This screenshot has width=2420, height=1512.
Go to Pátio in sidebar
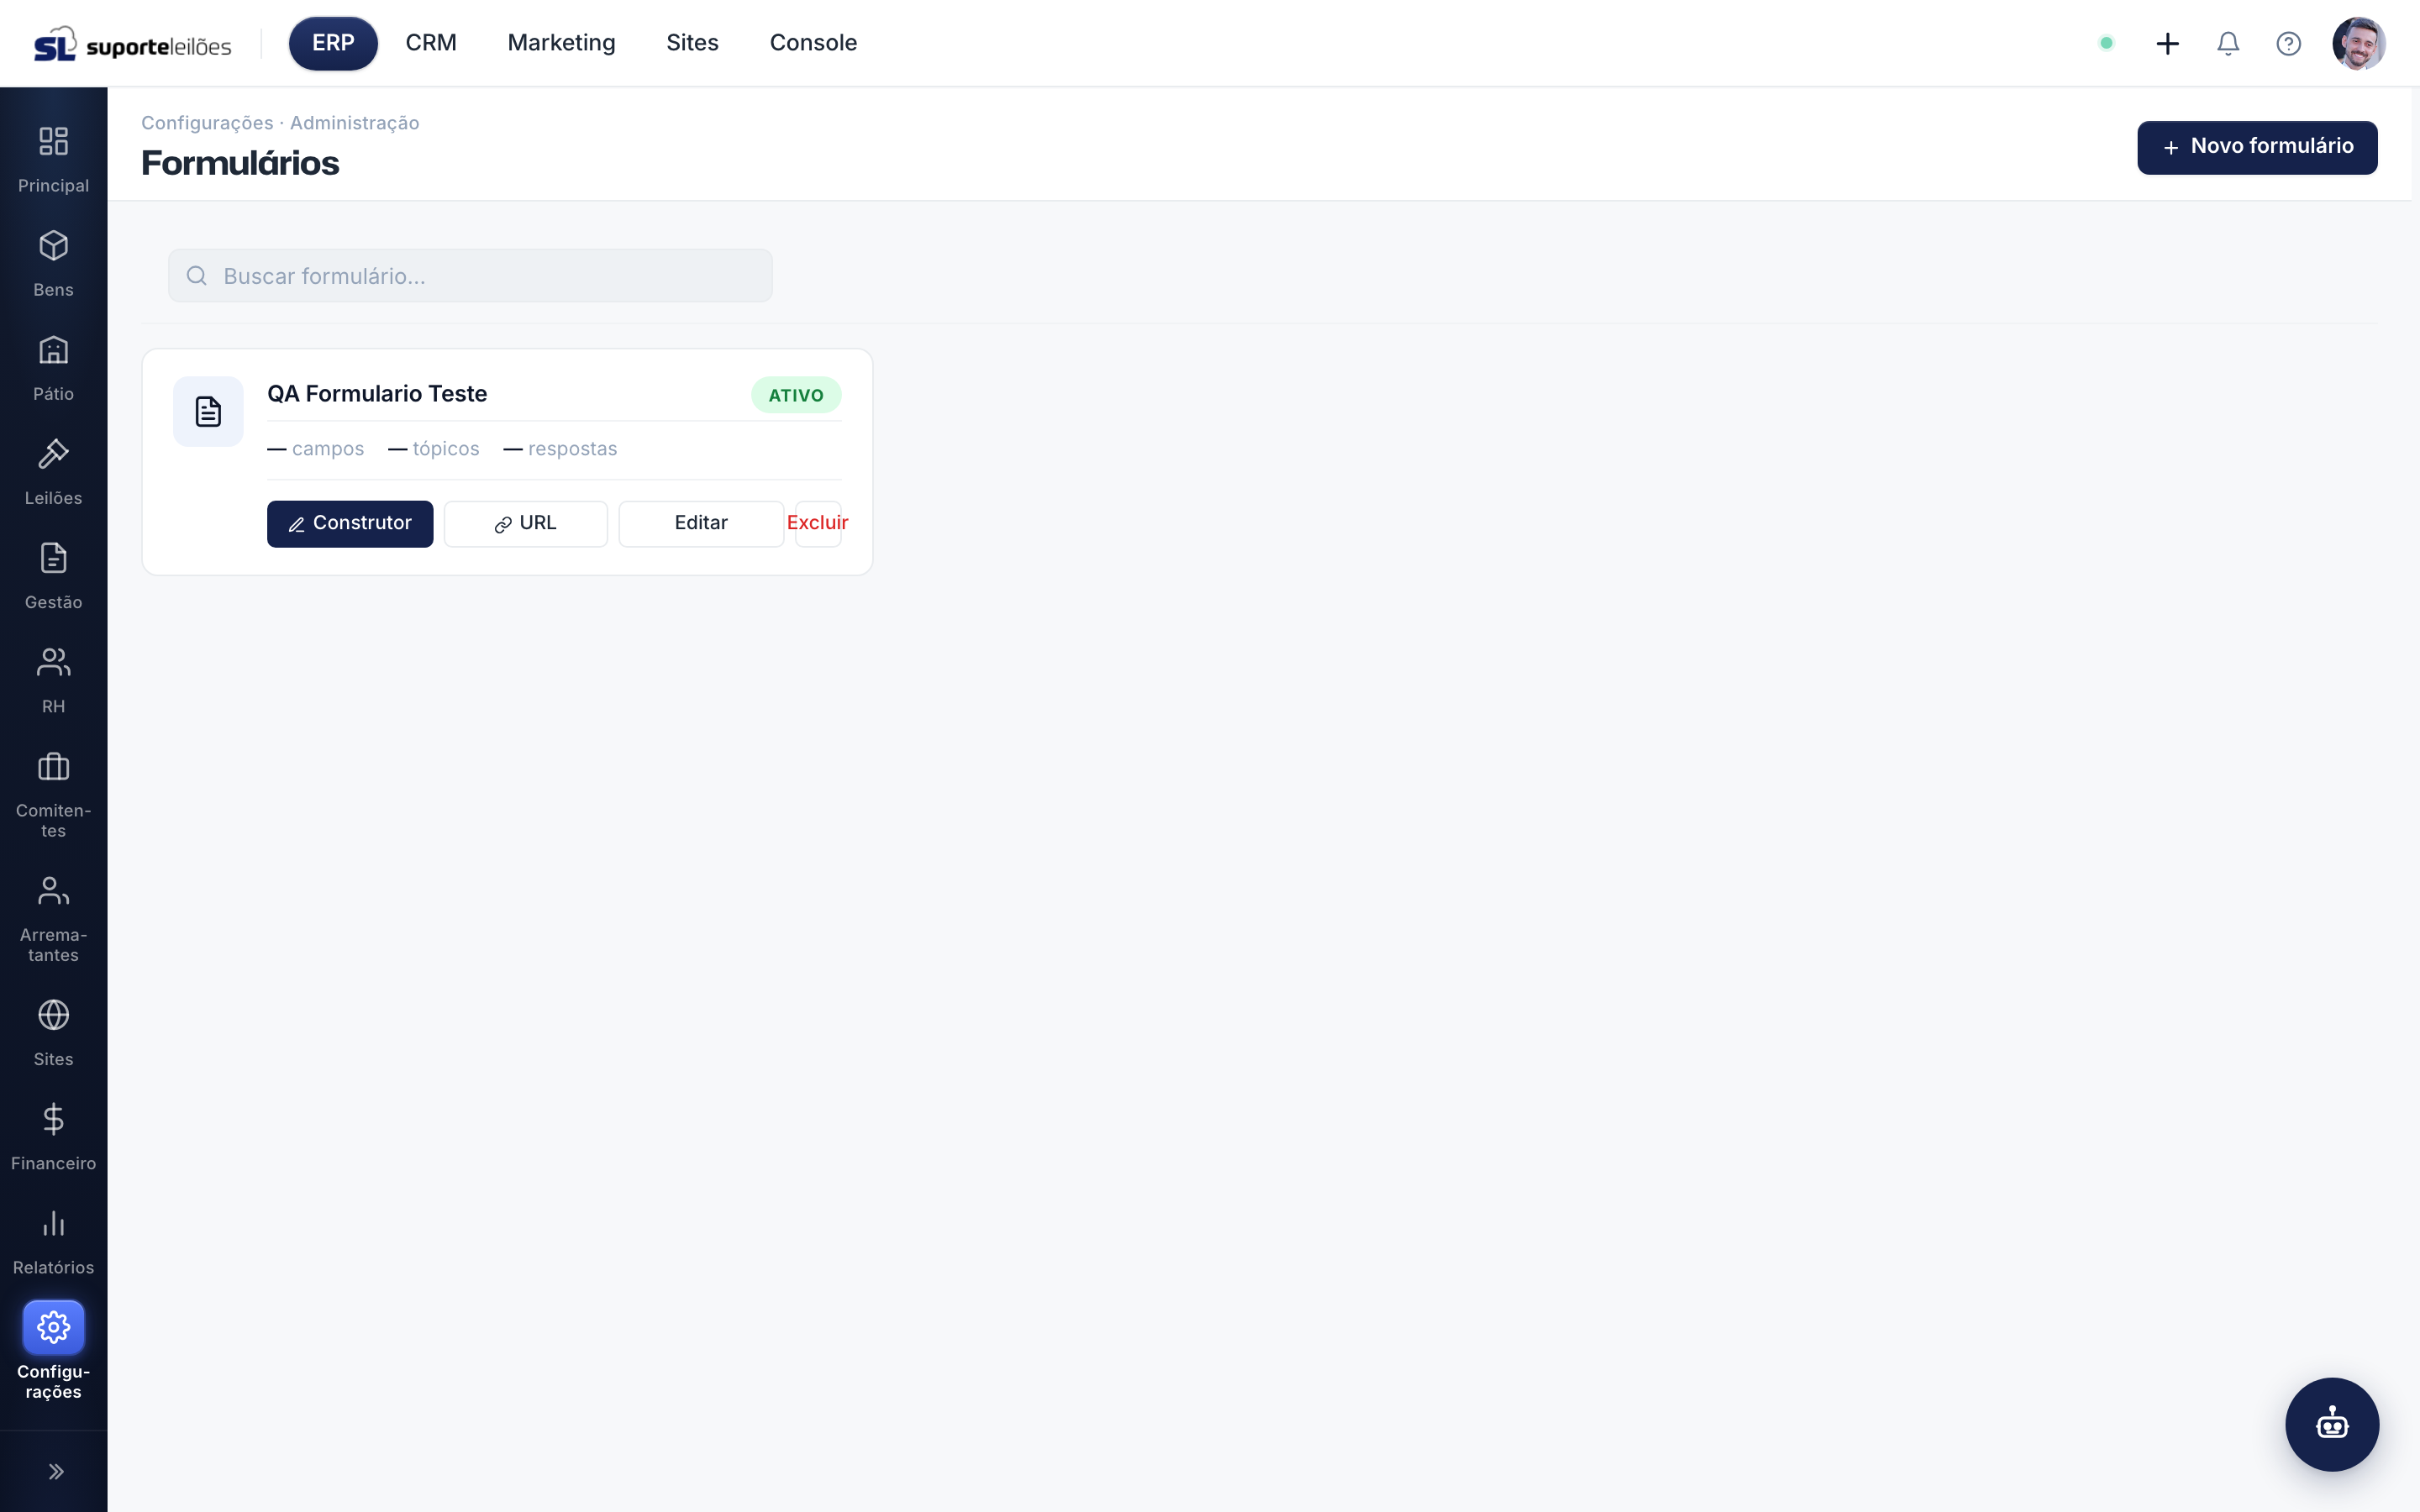click(53, 367)
